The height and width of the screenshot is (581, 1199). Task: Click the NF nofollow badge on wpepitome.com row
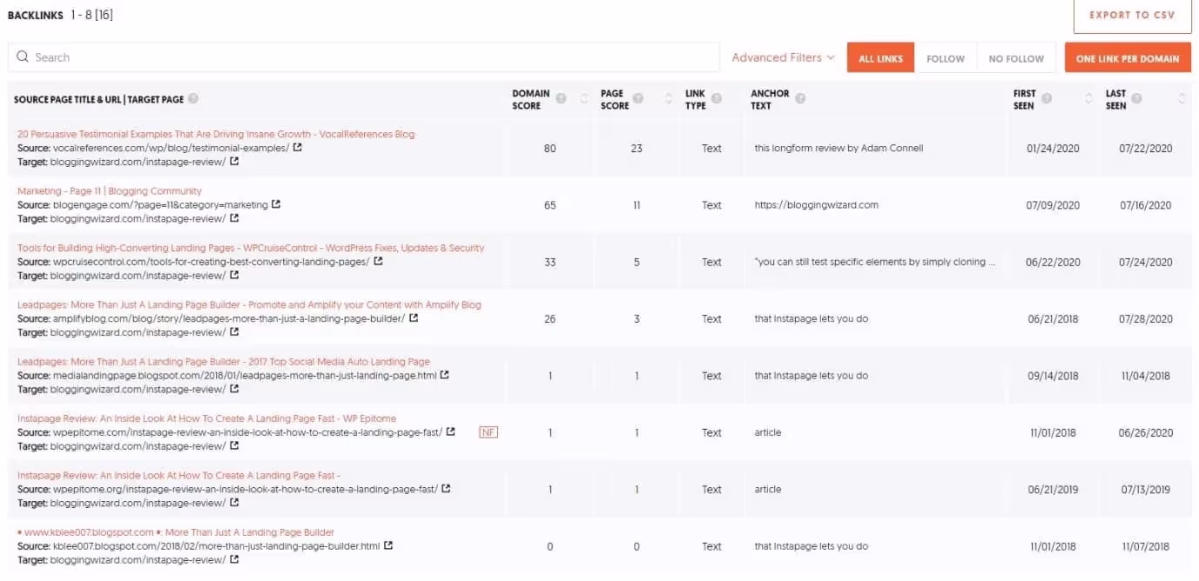(x=488, y=432)
